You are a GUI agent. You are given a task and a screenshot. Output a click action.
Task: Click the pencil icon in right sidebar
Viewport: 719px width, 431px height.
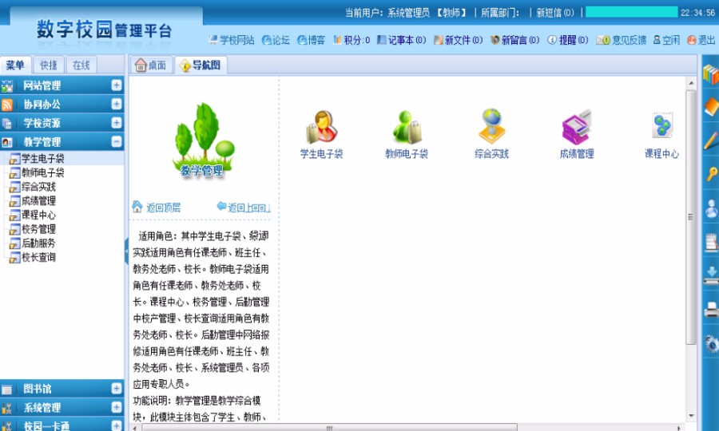coord(711,140)
